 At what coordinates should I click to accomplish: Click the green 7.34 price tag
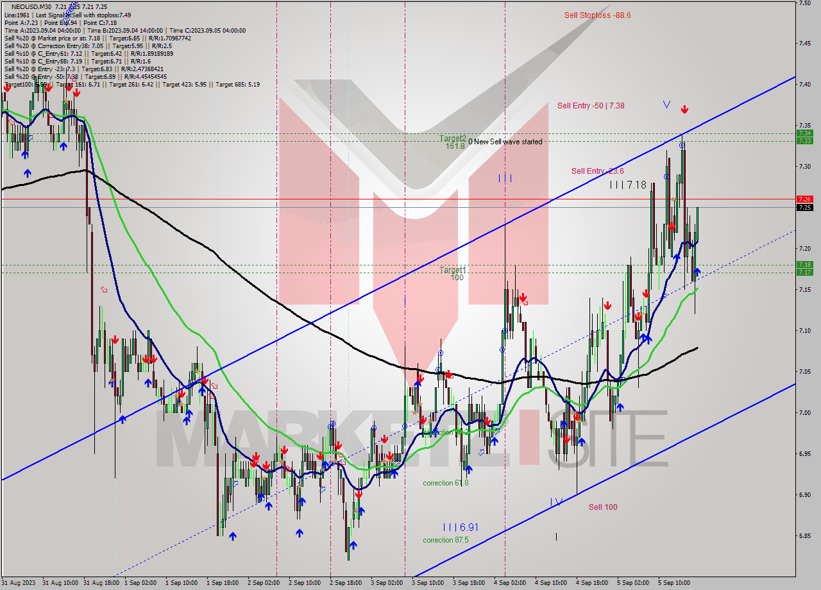tap(804, 133)
